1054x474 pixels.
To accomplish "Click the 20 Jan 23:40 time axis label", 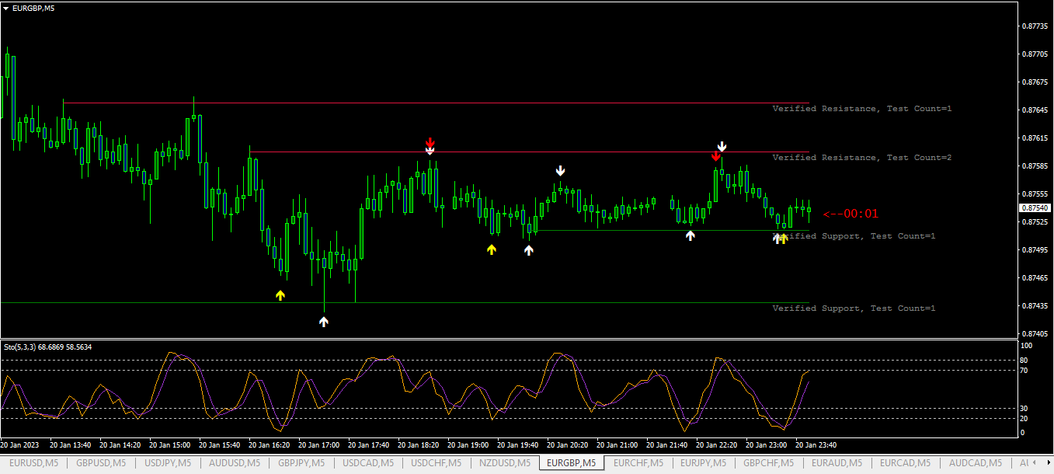I will (x=817, y=445).
